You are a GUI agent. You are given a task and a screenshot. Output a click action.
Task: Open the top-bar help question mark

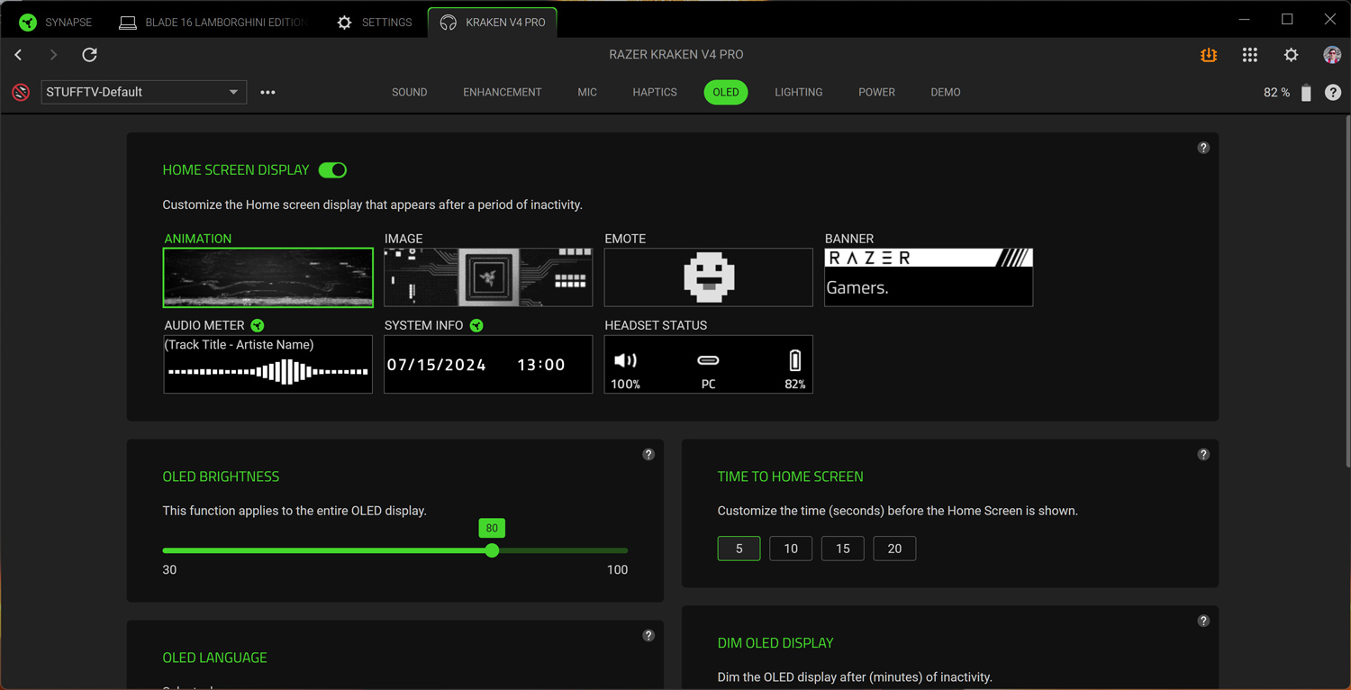pos(1333,93)
